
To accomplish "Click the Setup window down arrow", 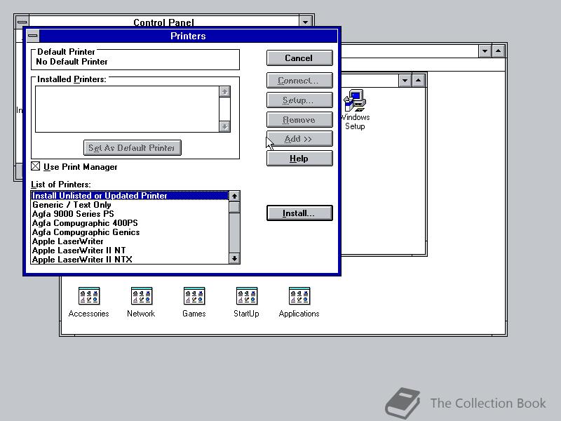I will coord(405,81).
